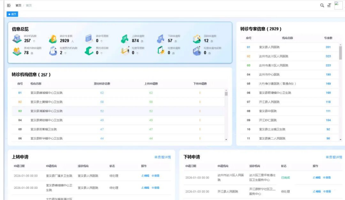Click the 下转申请数 icon showing 57

pyautogui.click(x=160, y=39)
